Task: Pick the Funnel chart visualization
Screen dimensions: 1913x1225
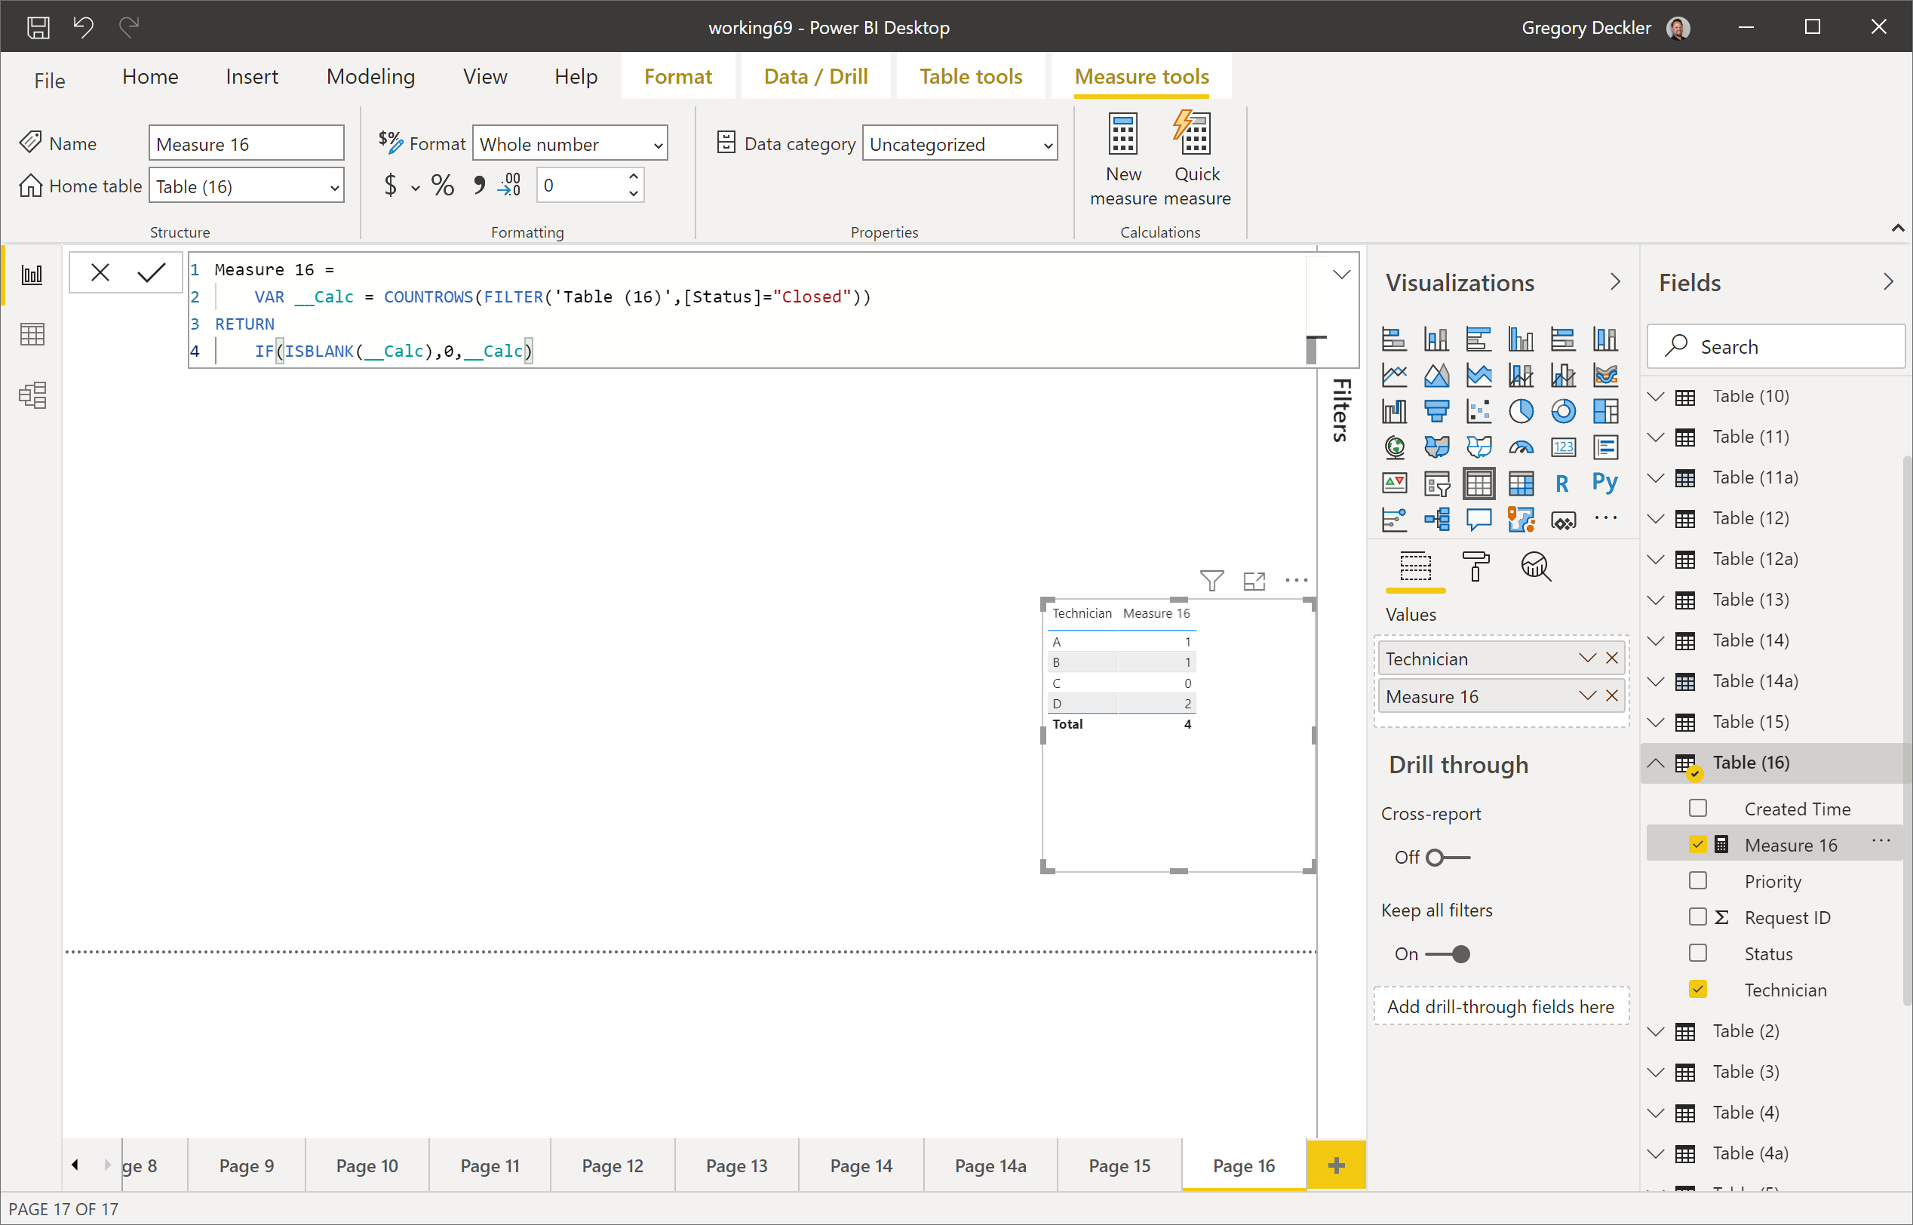Action: point(1436,411)
